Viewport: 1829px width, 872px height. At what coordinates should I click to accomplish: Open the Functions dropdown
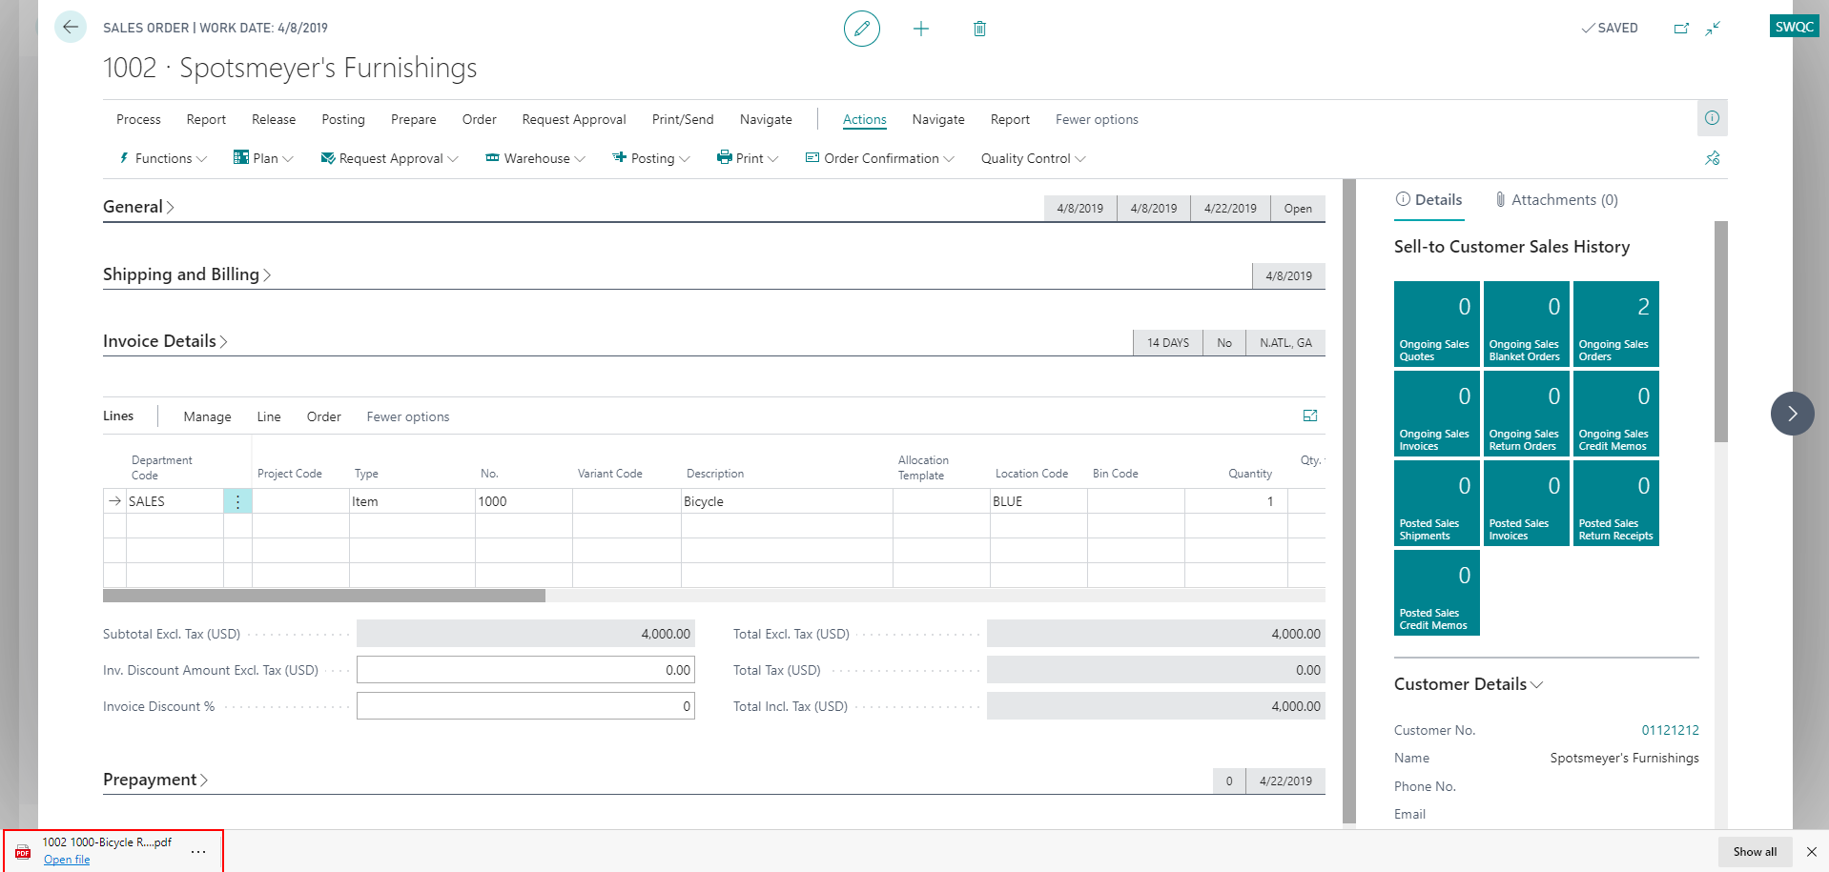pyautogui.click(x=162, y=158)
